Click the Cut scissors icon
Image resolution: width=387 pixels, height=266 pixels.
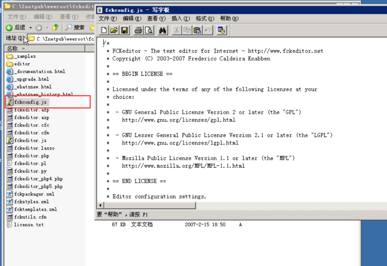[176, 30]
